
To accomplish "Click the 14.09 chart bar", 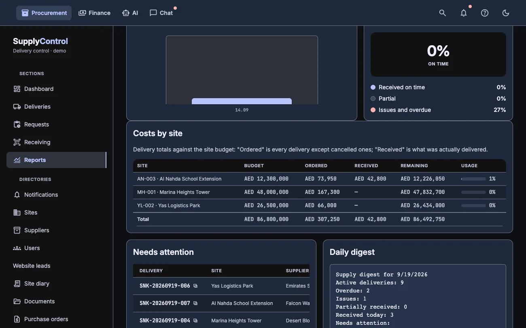I will (242, 101).
